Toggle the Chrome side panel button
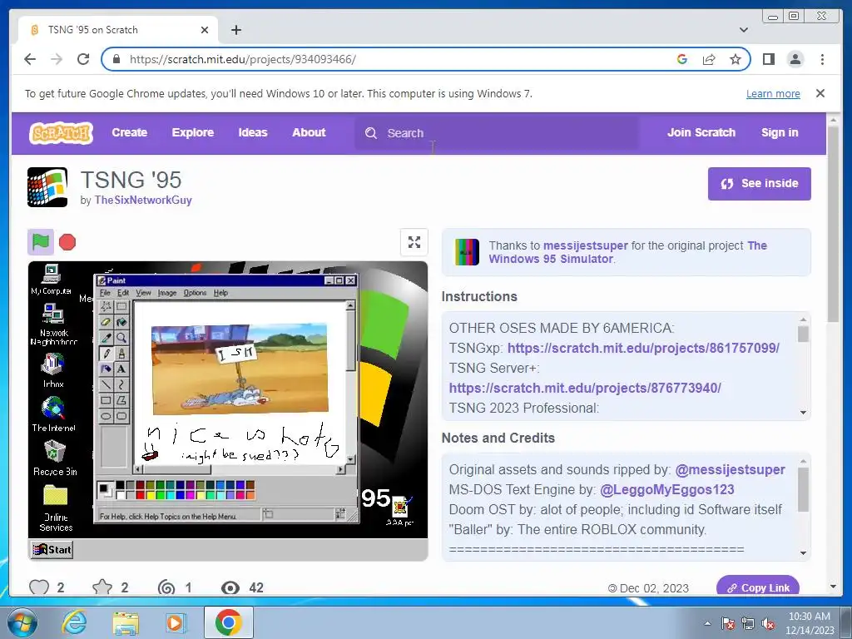The height and width of the screenshot is (639, 852). point(768,59)
